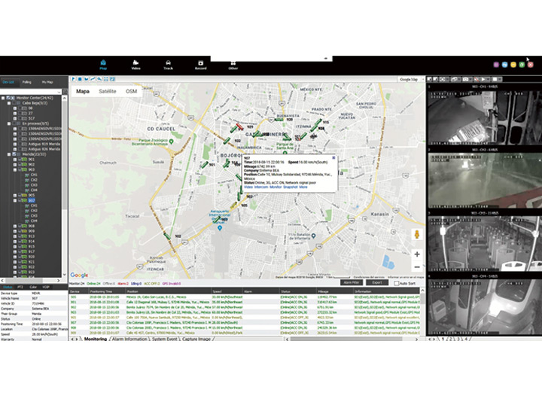Open the System Event tab

pos(165,339)
